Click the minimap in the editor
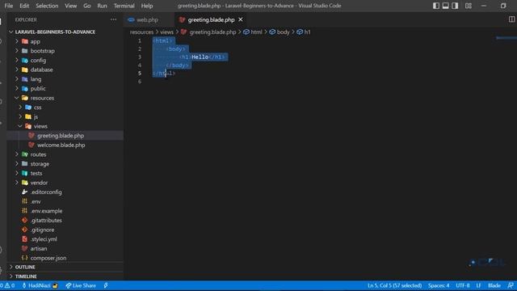This screenshot has width=517, height=291. [506, 38]
